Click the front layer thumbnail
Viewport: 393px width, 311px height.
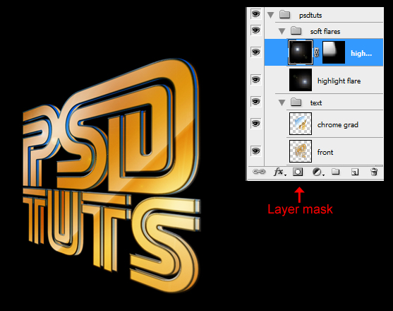coord(301,151)
